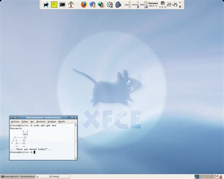The image size is (224, 179).
Task: Open the terminal window menu arrow button
Action: (x=11, y=118)
